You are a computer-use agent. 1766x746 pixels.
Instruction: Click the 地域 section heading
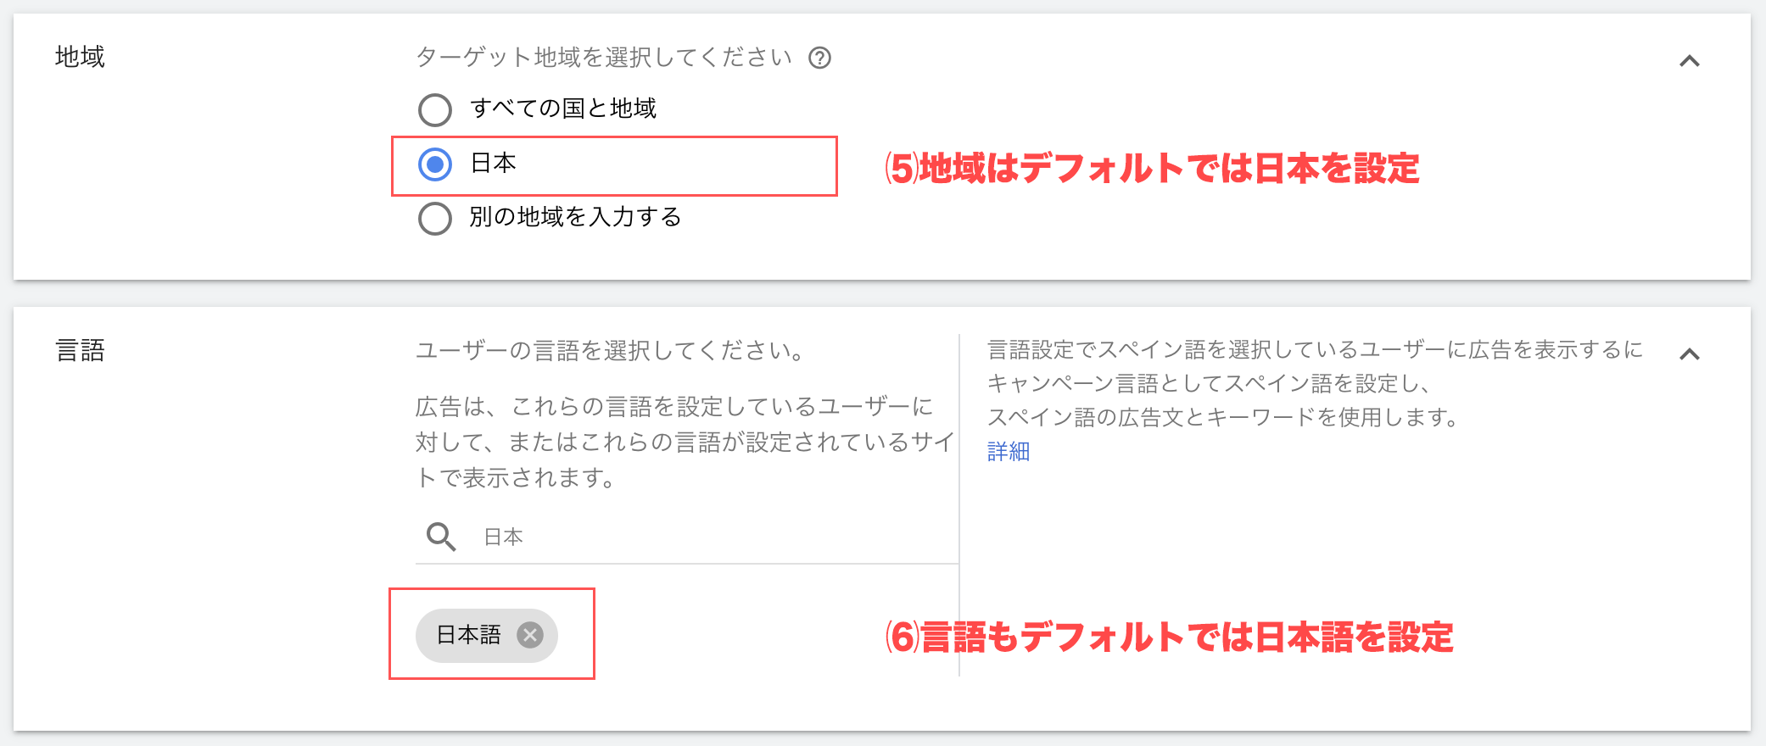pos(80,57)
